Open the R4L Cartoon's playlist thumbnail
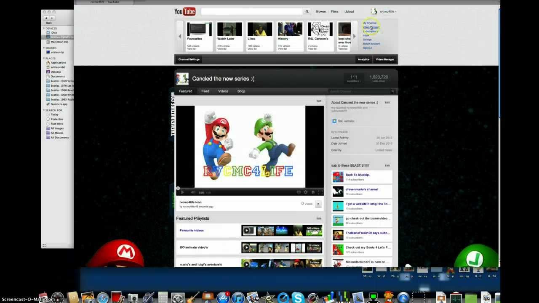 tap(320, 29)
